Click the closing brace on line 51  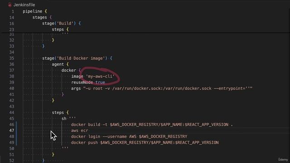point(53,155)
